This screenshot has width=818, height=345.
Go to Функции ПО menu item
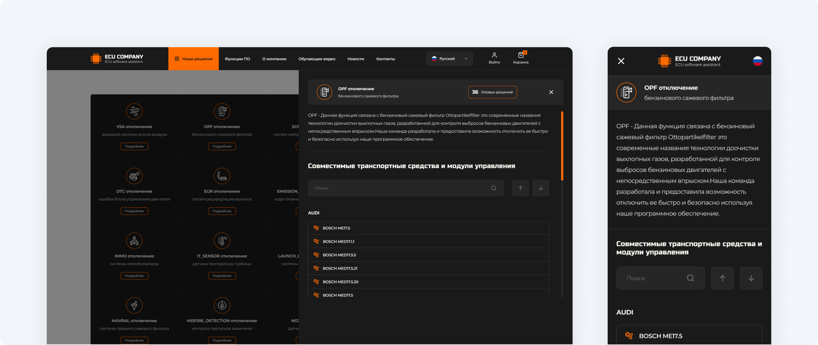click(x=237, y=59)
